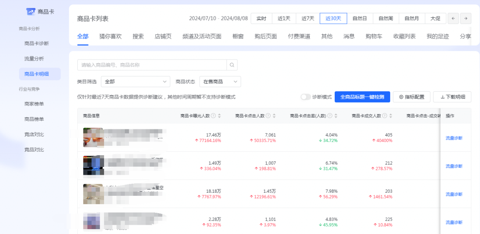Open help icon for 商品卡点击人数

[268, 116]
